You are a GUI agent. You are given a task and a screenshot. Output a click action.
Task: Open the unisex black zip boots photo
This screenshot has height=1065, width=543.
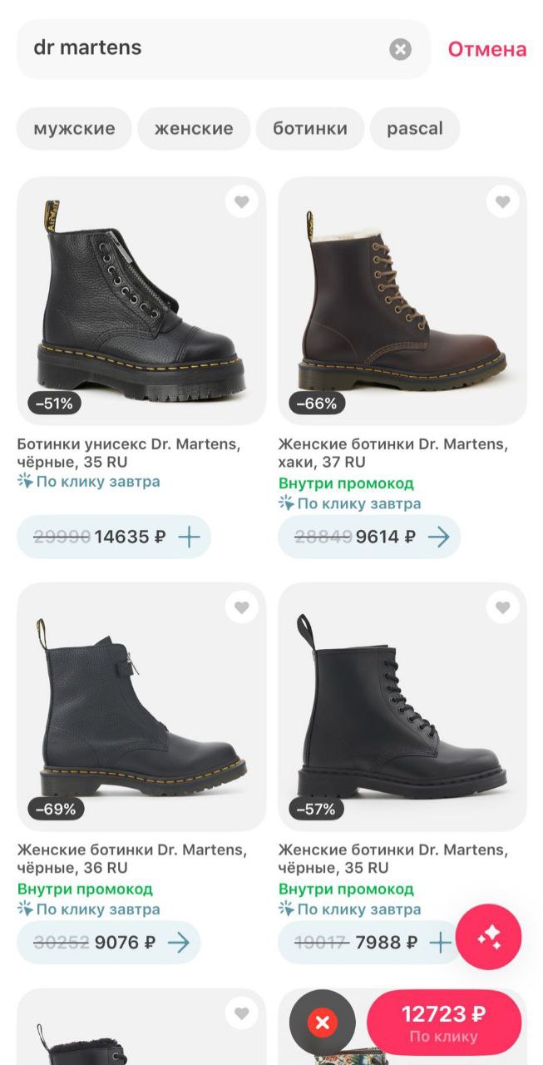point(141,300)
